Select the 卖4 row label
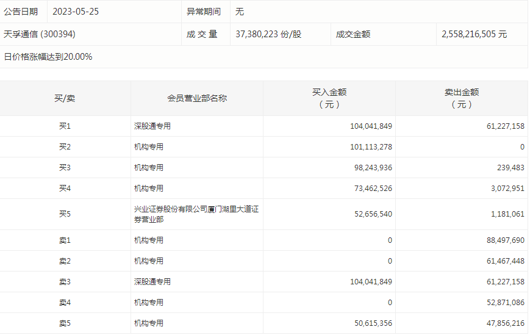 coord(65,303)
